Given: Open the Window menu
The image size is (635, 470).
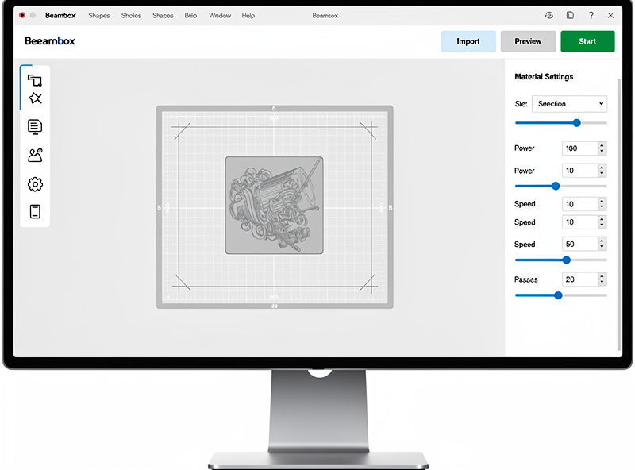Looking at the screenshot, I should pos(220,15).
